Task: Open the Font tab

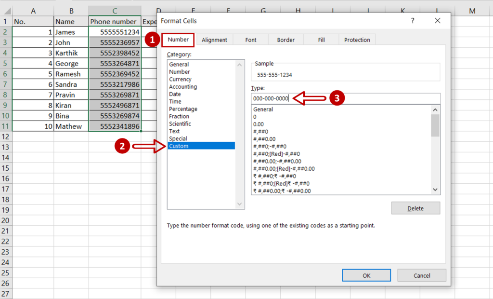Action: [250, 40]
